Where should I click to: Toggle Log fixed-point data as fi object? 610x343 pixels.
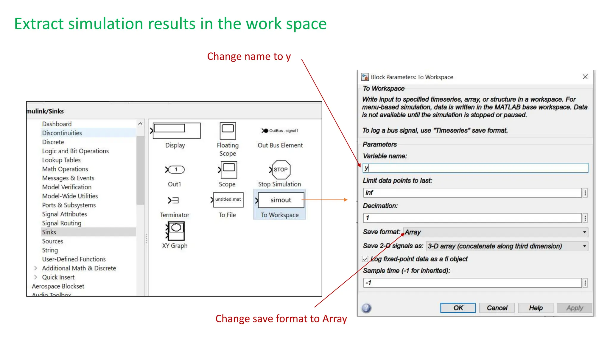[x=365, y=259]
